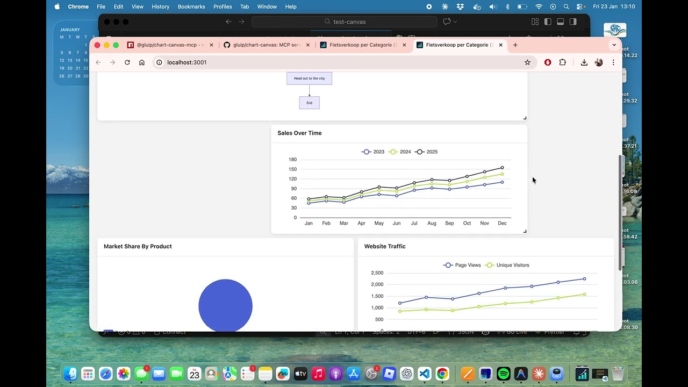
Task: Toggle Unique Visitors series in Website Traffic
Action: [507, 265]
